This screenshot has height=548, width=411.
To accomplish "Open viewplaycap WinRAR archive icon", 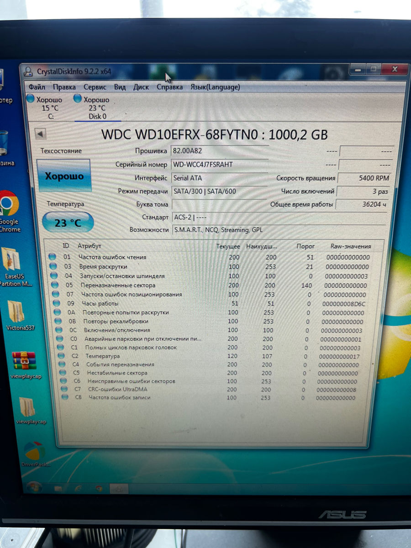I will [25, 365].
